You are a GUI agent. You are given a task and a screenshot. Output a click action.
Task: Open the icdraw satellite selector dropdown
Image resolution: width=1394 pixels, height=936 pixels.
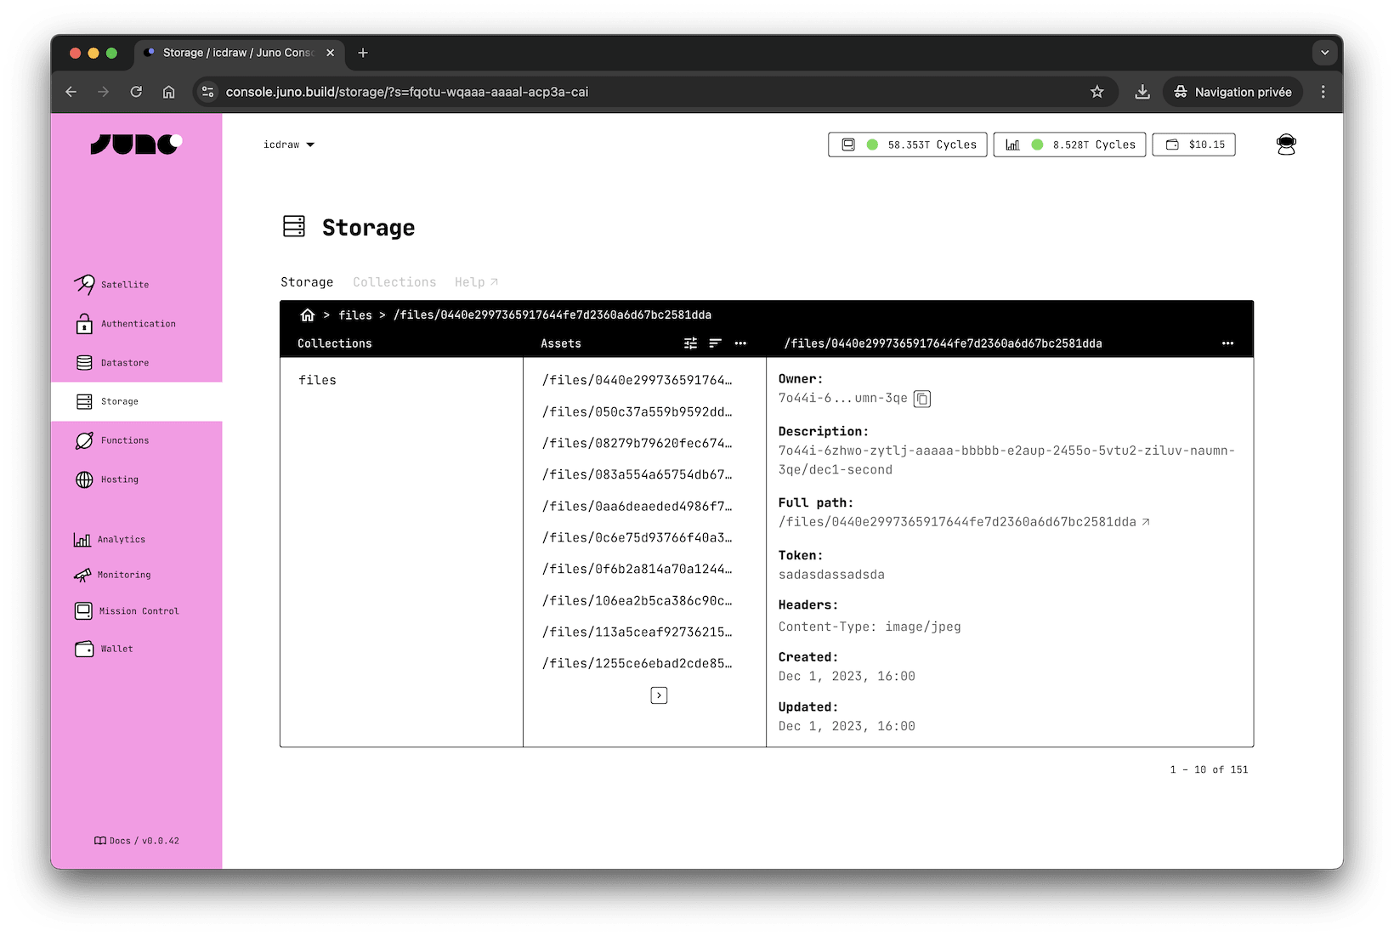pos(289,144)
